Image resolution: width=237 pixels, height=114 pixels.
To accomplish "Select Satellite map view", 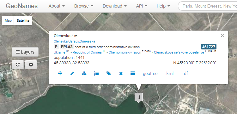I will (23, 20).
